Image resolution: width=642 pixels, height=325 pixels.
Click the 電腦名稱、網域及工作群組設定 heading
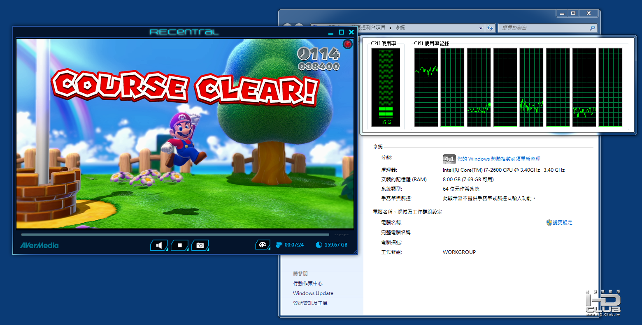point(407,212)
